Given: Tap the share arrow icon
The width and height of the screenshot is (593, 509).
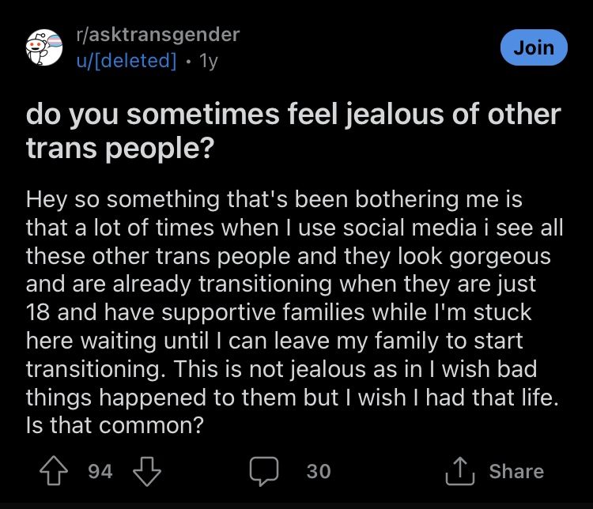Looking at the screenshot, I should [460, 471].
